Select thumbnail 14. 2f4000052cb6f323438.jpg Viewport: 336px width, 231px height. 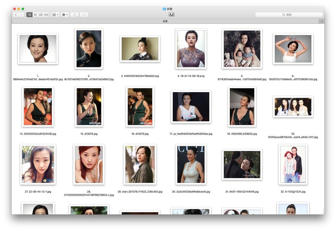38,106
